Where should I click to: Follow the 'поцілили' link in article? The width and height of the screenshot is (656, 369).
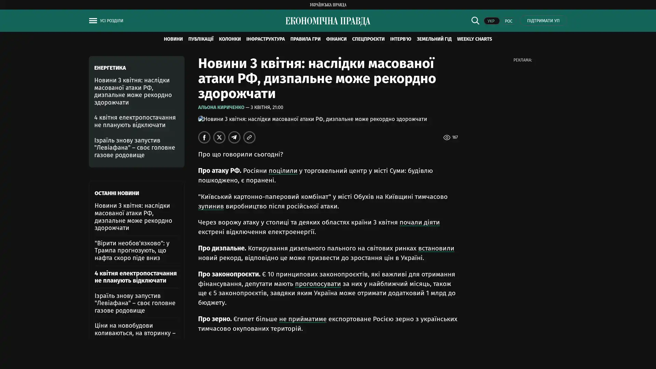click(283, 171)
